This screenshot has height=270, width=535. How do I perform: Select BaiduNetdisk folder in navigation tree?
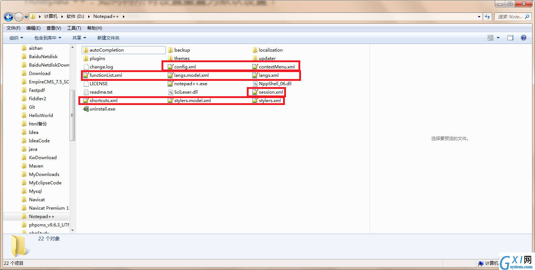click(43, 56)
